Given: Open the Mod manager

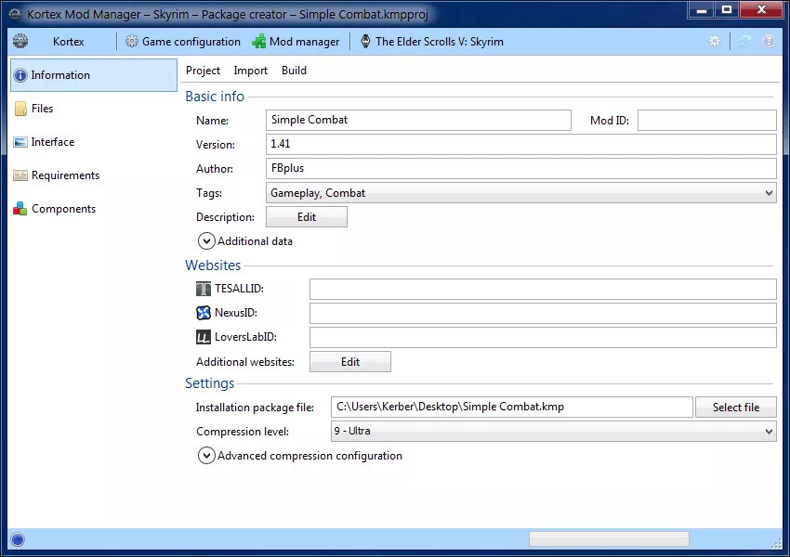Looking at the screenshot, I should coord(296,42).
